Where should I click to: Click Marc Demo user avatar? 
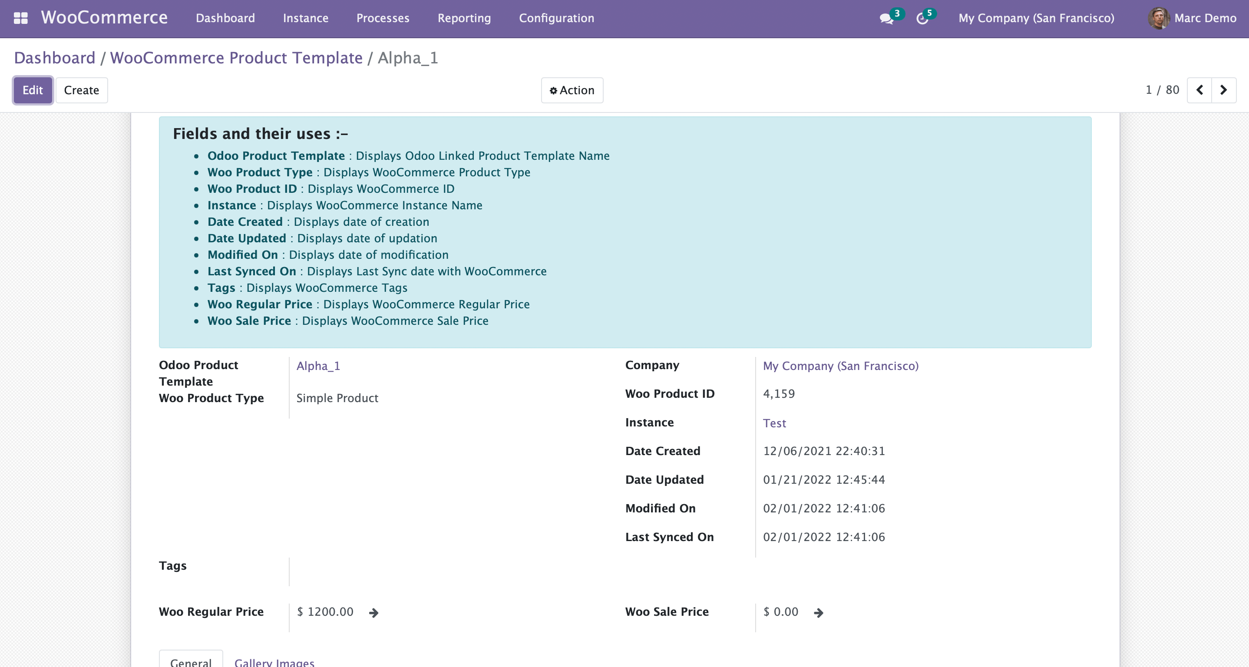(1158, 18)
